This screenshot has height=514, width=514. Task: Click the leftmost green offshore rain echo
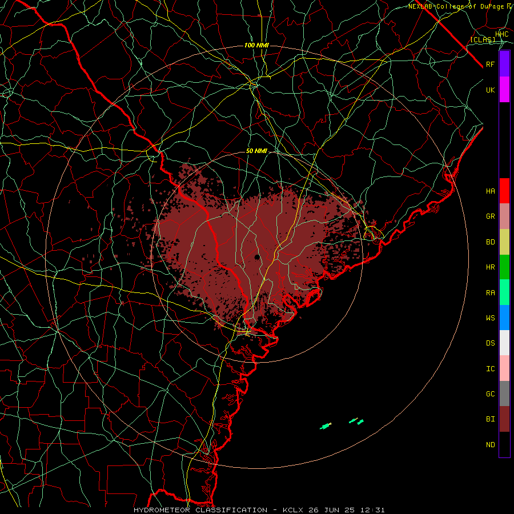click(x=326, y=426)
